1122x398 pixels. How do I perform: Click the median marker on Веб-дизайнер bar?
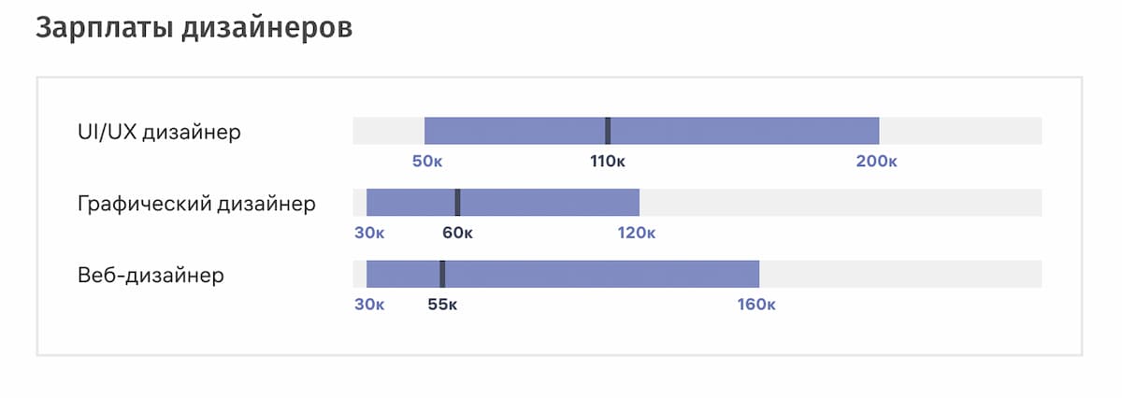(x=442, y=275)
